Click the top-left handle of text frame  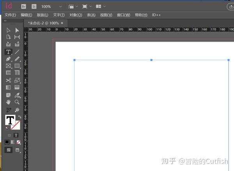pyautogui.click(x=74, y=60)
